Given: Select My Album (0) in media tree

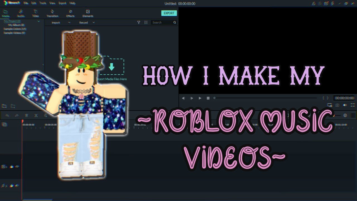Looking at the screenshot, I should [x=16, y=25].
